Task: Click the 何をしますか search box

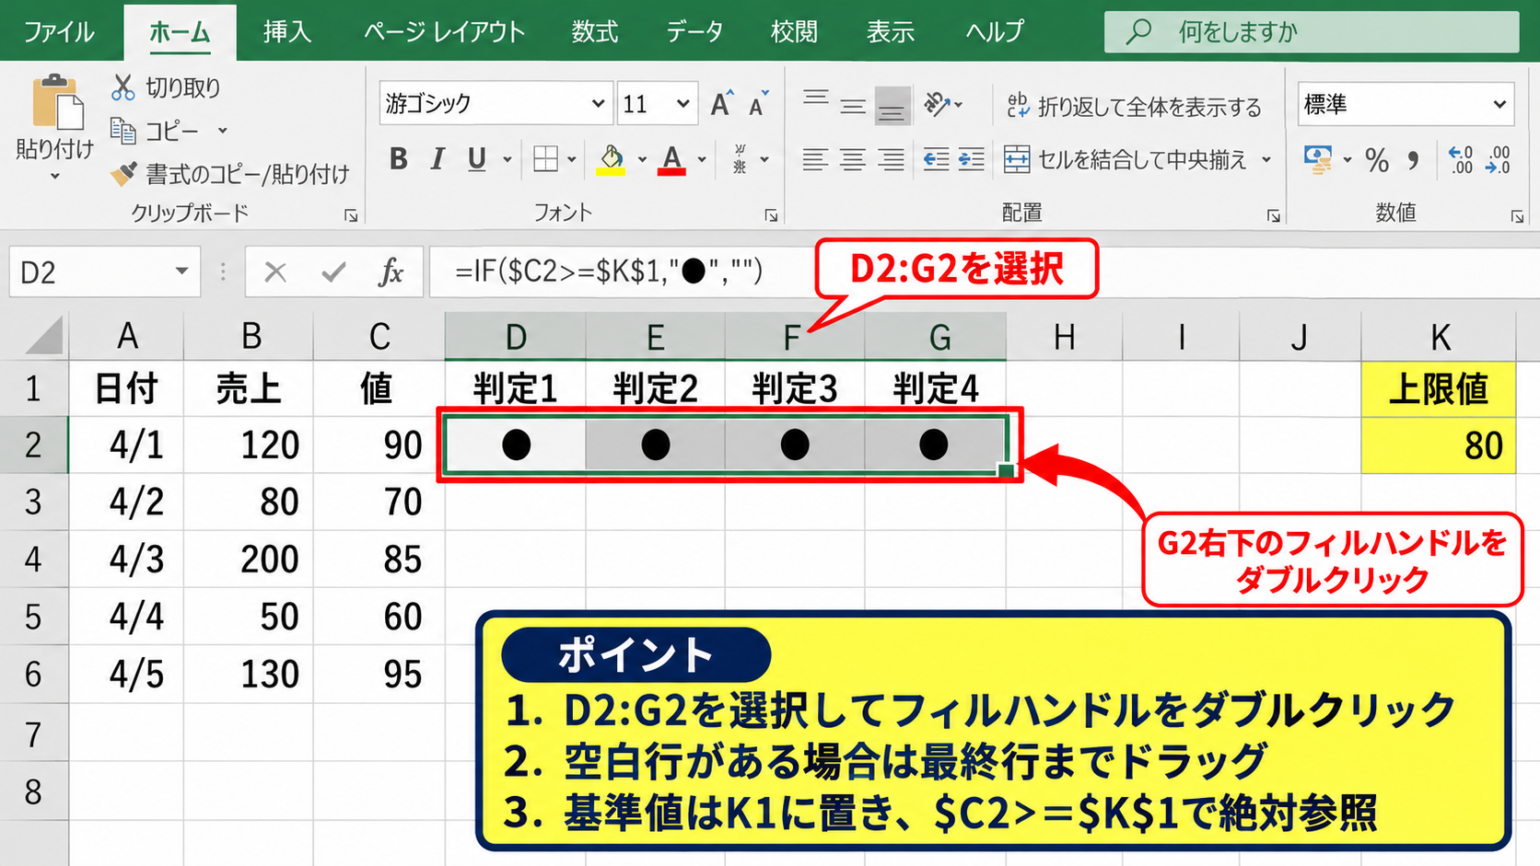Action: (1312, 32)
